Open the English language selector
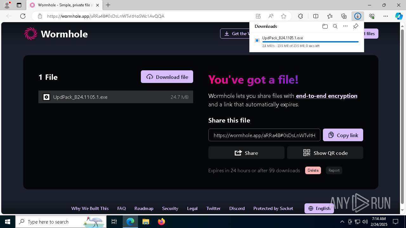The image size is (406, 228). click(319, 208)
